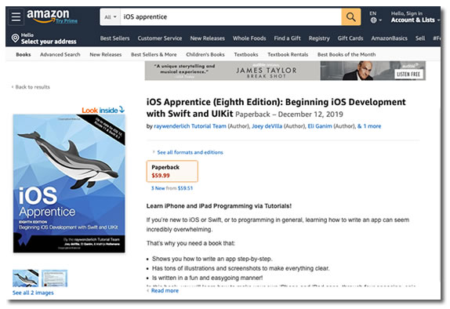450x309 pixels.
Task: Click the EN language label
Action: tap(373, 13)
